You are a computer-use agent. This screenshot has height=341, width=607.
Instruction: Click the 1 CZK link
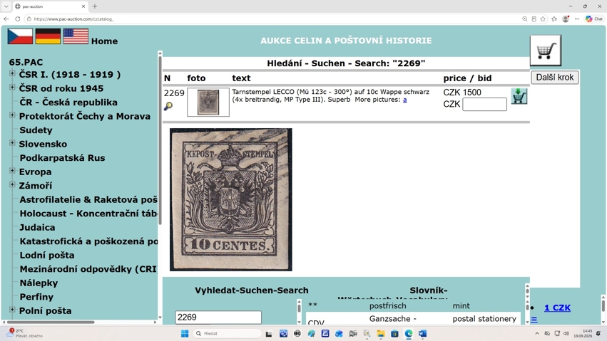point(557,308)
